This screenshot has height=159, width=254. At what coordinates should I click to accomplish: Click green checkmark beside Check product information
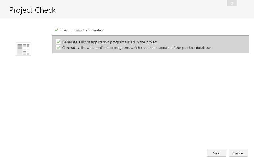click(x=56, y=30)
